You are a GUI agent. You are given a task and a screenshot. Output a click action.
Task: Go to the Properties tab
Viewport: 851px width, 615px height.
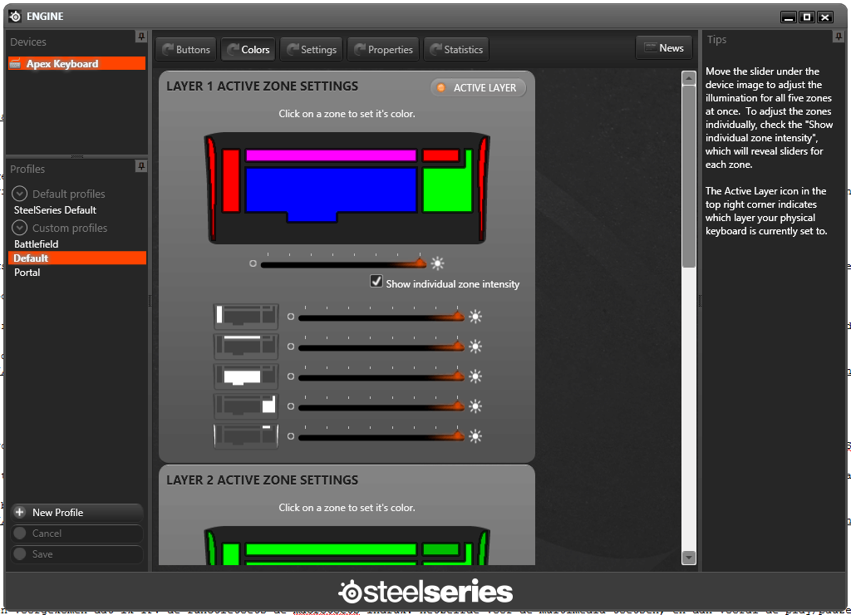coord(383,49)
